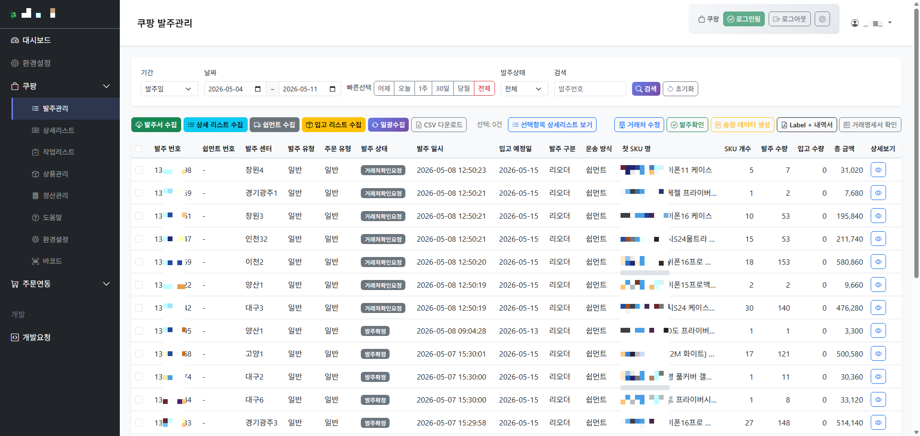Click 거래처 수정 button
This screenshot has height=436, width=920.
(639, 125)
